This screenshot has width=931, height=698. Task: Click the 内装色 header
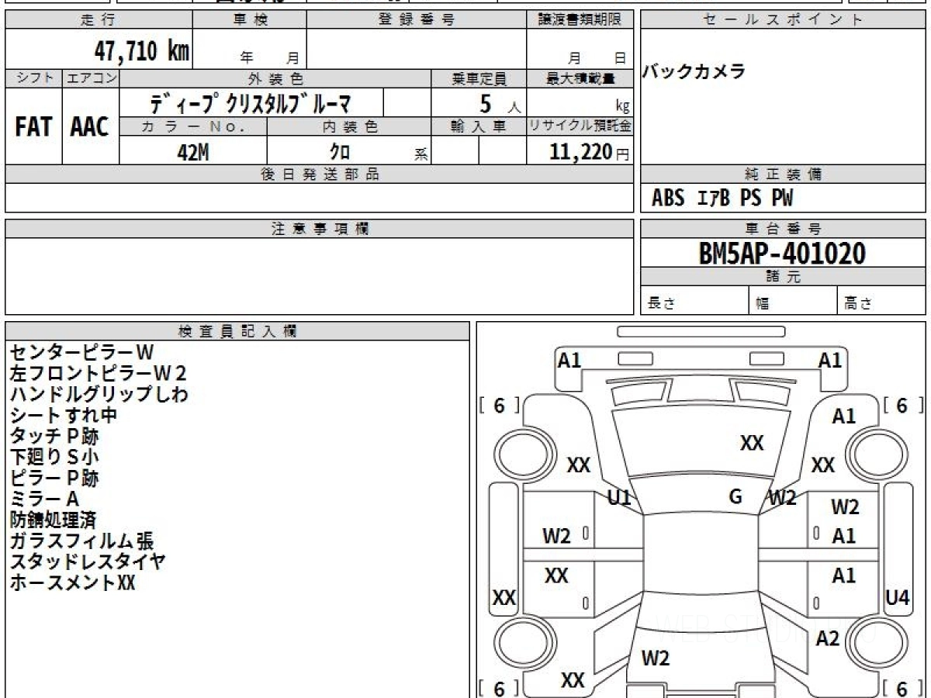pyautogui.click(x=349, y=126)
